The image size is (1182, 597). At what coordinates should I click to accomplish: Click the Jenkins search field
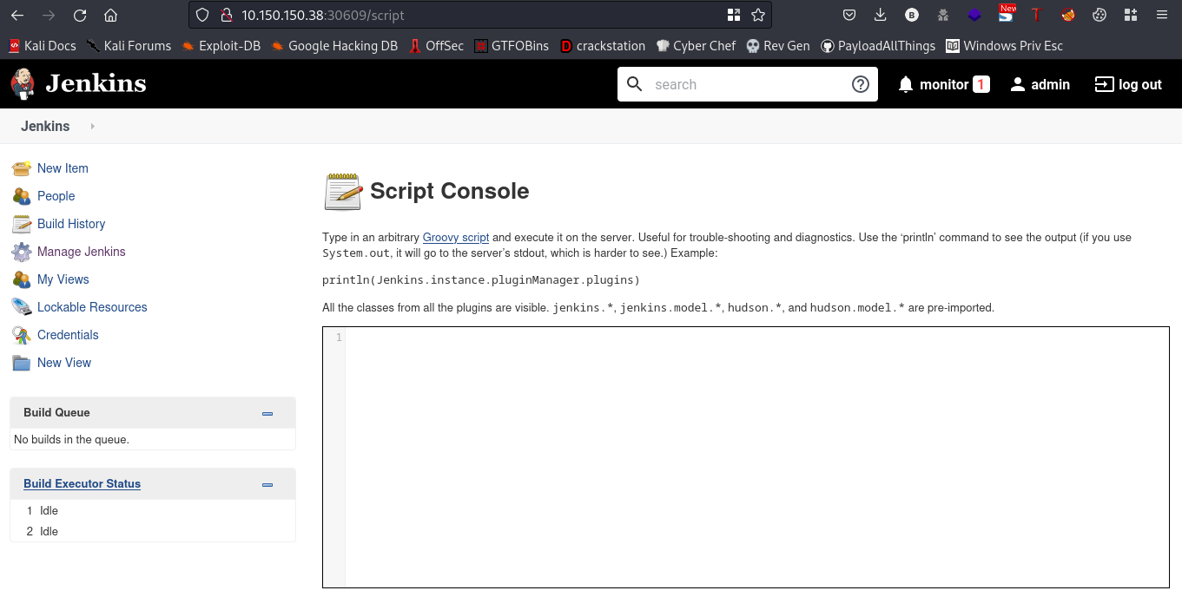coord(747,84)
